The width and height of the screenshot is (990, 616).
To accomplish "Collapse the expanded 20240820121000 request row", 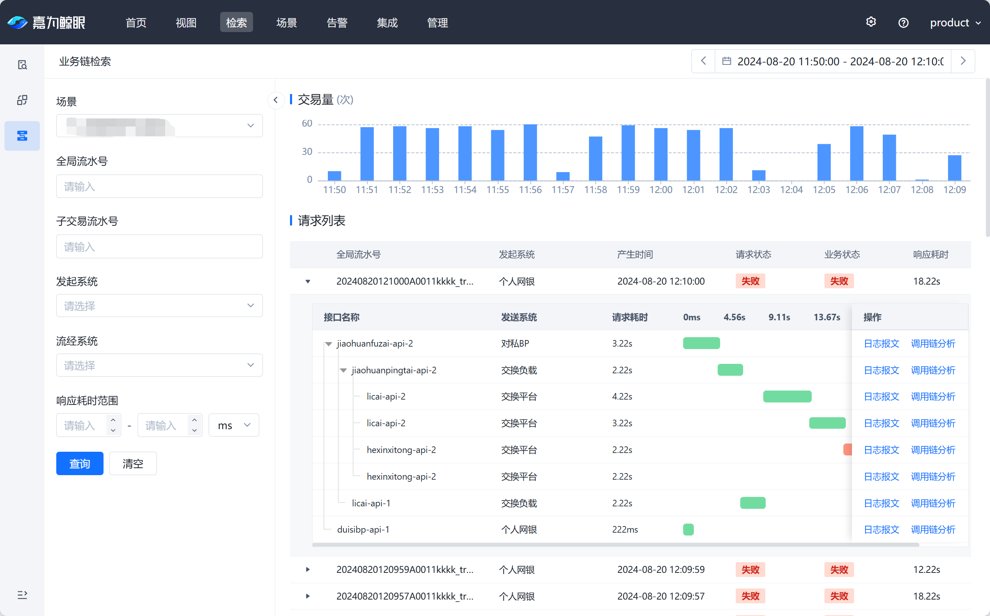I will point(308,281).
